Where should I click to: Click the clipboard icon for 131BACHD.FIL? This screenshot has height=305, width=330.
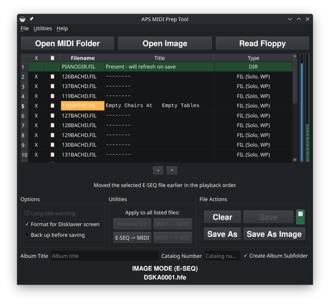(52, 154)
